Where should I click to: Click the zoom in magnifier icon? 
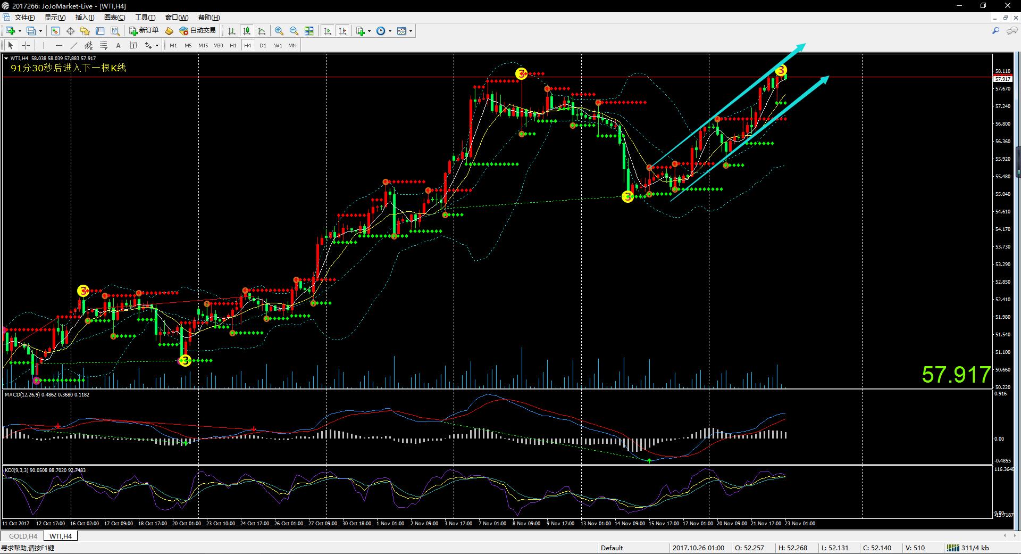point(279,31)
